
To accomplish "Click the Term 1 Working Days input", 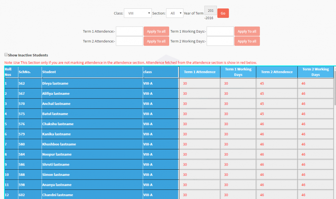I will [x=220, y=31].
